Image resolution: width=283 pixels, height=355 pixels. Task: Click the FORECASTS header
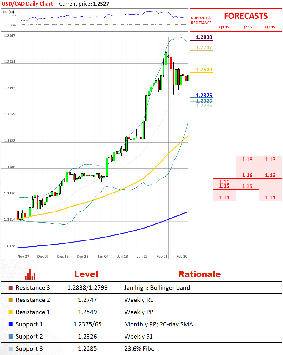coord(246,16)
